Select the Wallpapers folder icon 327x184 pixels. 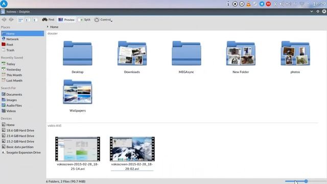(78, 92)
